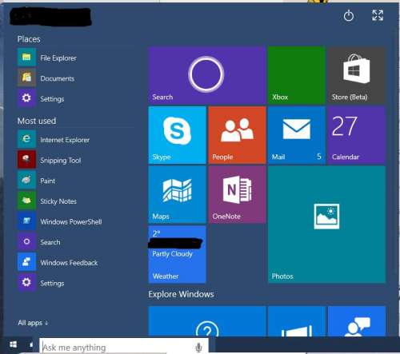Image resolution: width=400 pixels, height=354 pixels.
Task: Open the chat people tile under Explore Windows
Action: pyautogui.click(x=357, y=321)
